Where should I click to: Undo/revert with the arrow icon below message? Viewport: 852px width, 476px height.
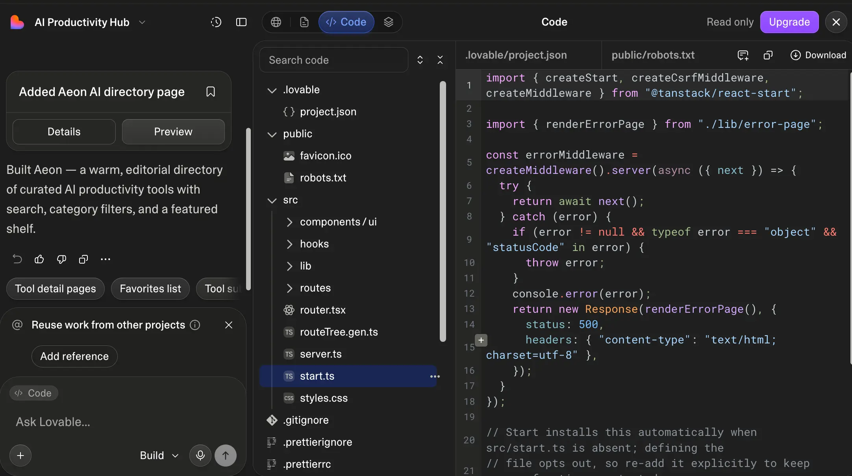point(17,259)
